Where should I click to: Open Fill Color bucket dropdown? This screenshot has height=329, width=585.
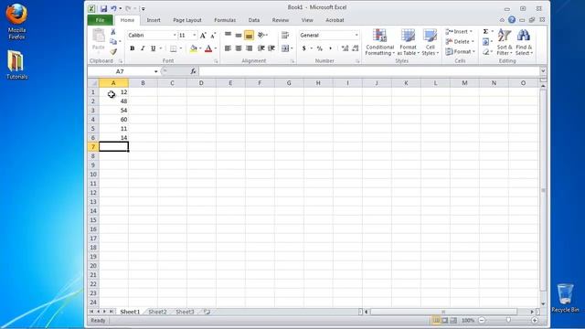pos(200,48)
